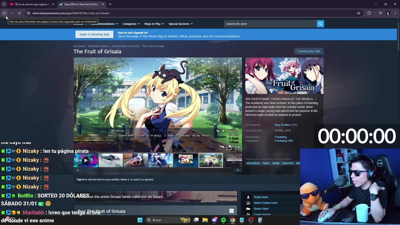The height and width of the screenshot is (225, 400).
Task: Open Adventure Games breadcrumb link
Action: [98, 46]
